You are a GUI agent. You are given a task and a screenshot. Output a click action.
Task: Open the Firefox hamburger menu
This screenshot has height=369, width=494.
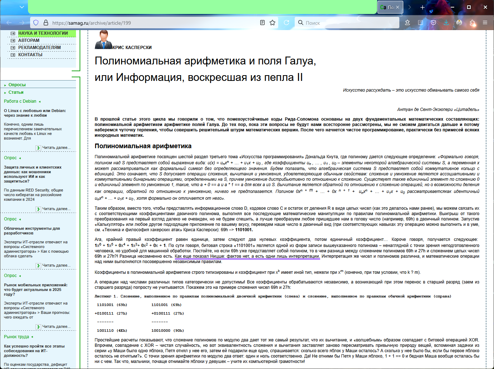click(485, 23)
